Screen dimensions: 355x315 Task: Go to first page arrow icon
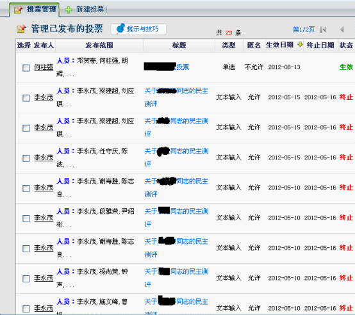coord(323,29)
